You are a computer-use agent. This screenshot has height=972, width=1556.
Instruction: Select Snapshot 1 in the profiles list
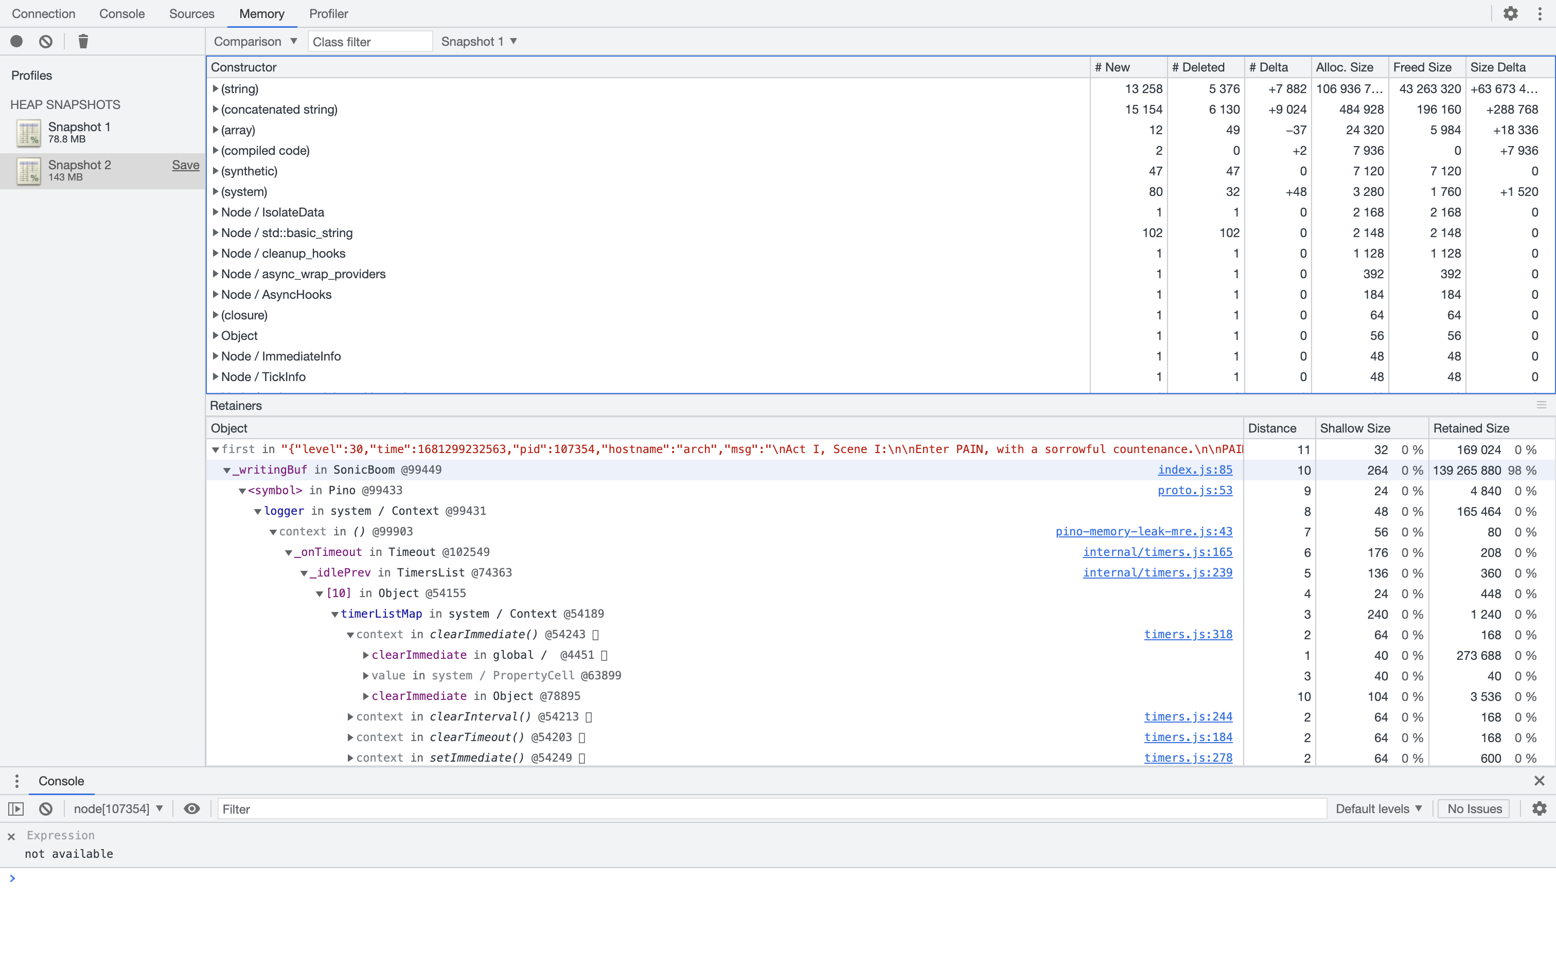click(80, 132)
